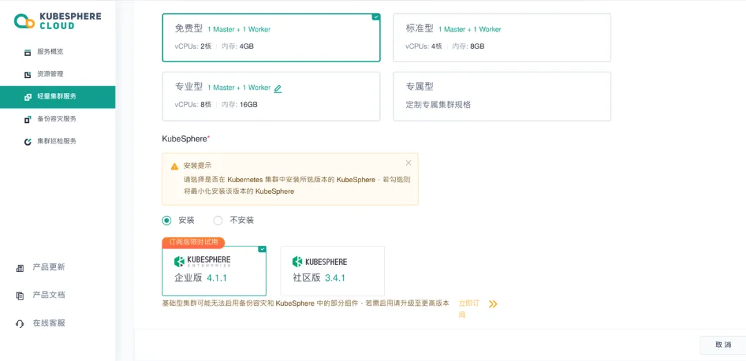Click the KubeSphere* field label
The image size is (746, 361).
pyautogui.click(x=186, y=139)
